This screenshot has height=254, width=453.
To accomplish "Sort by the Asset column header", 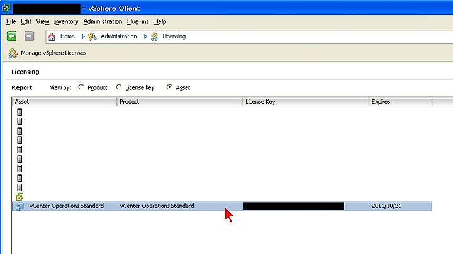I will 64,102.
